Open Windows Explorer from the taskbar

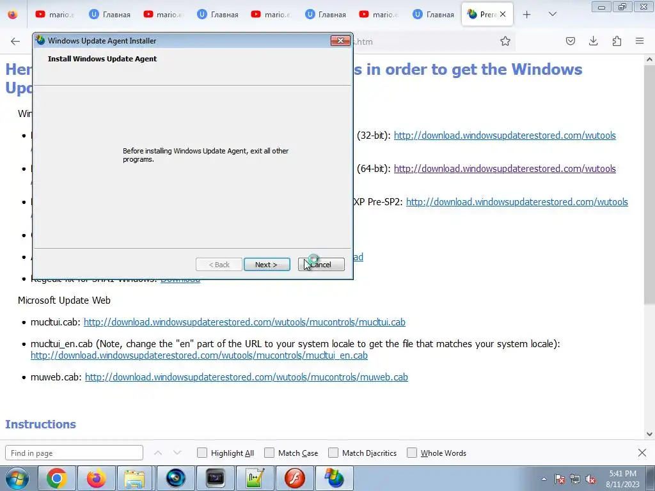(x=135, y=478)
